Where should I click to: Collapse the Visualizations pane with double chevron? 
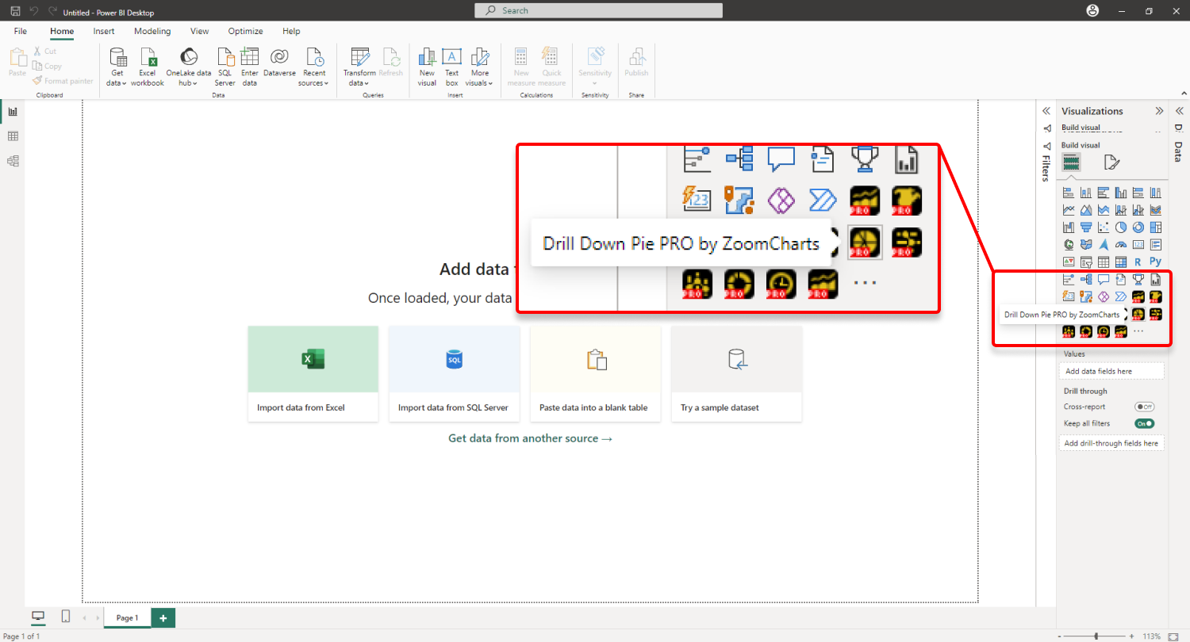1159,111
